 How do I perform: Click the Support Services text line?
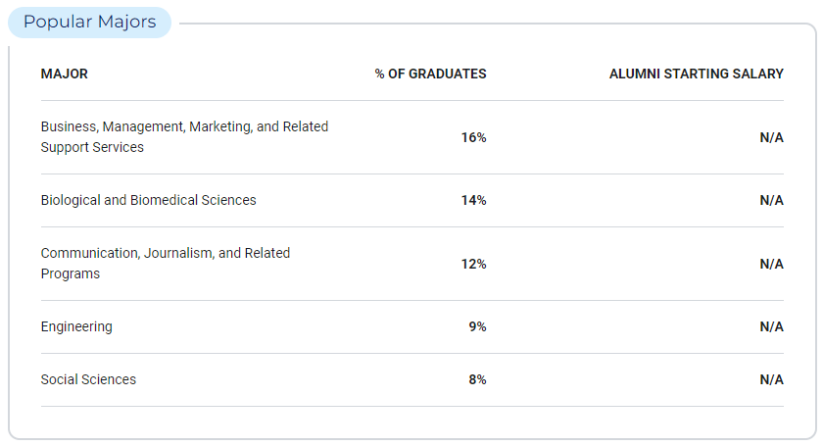pyautogui.click(x=92, y=147)
